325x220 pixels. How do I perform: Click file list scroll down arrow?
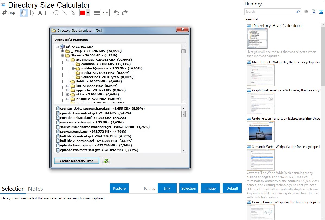pyautogui.click(x=184, y=151)
